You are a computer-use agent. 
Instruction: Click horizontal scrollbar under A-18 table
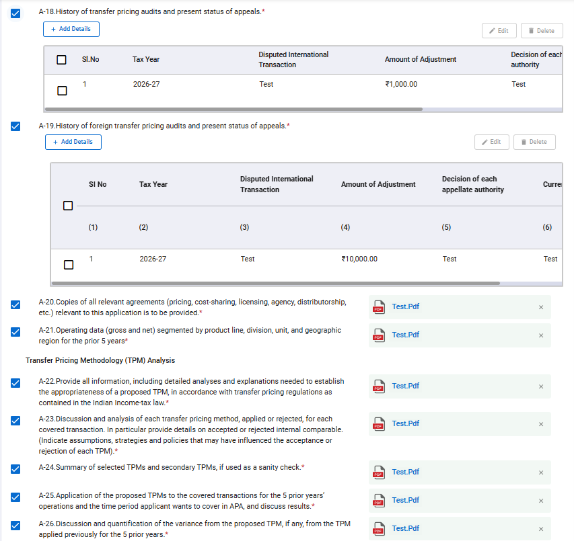(233, 109)
